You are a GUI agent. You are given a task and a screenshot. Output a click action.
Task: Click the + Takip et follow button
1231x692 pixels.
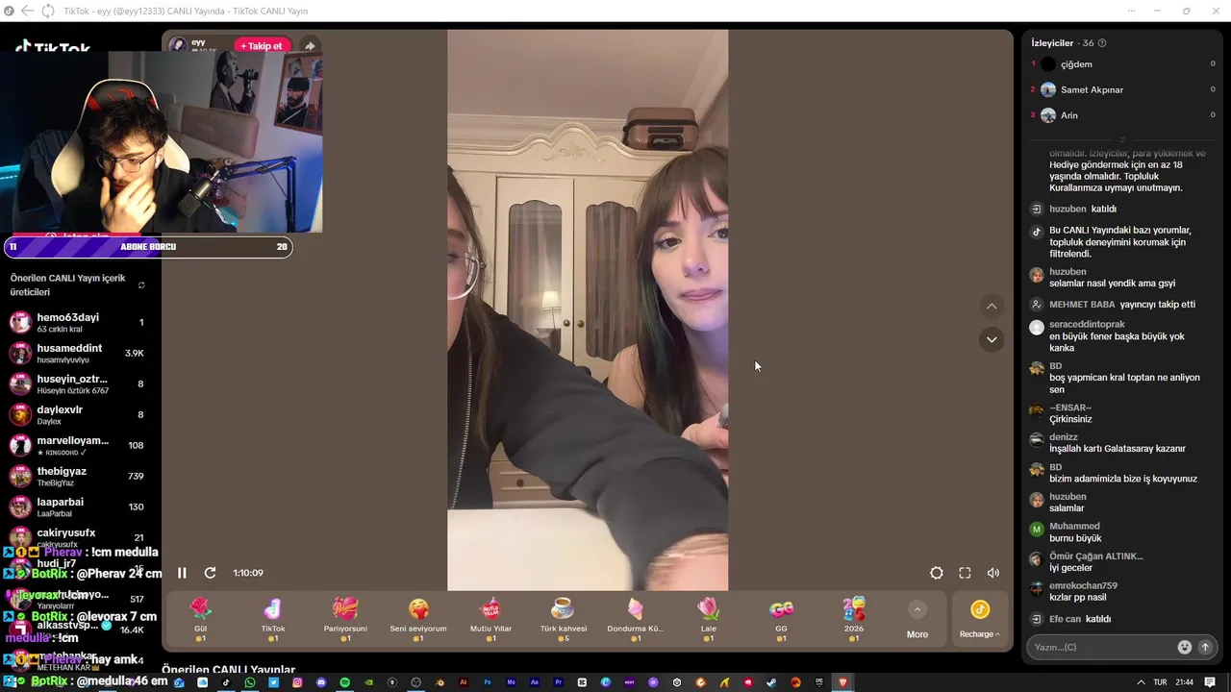click(x=262, y=46)
